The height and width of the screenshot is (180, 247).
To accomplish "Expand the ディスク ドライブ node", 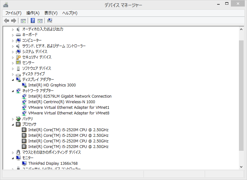I will tap(13, 74).
